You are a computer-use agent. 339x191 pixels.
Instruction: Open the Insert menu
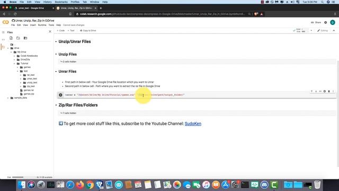[x=33, y=25]
